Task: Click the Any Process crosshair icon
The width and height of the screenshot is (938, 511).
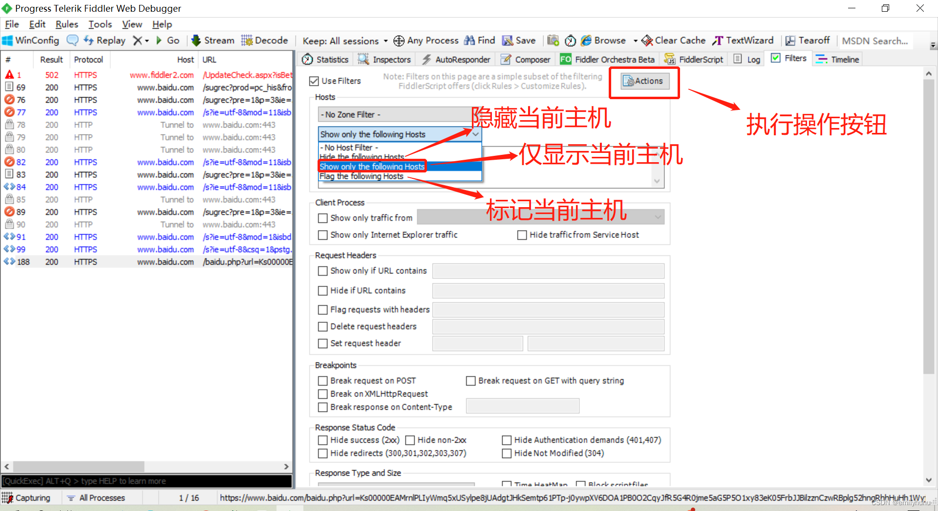Action: coord(399,41)
